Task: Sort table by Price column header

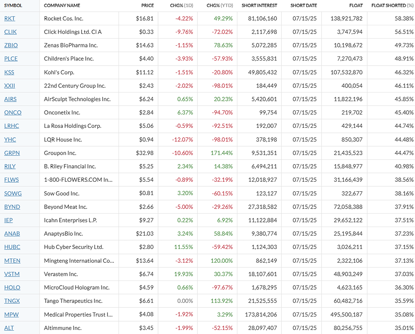Action: click(x=147, y=5)
